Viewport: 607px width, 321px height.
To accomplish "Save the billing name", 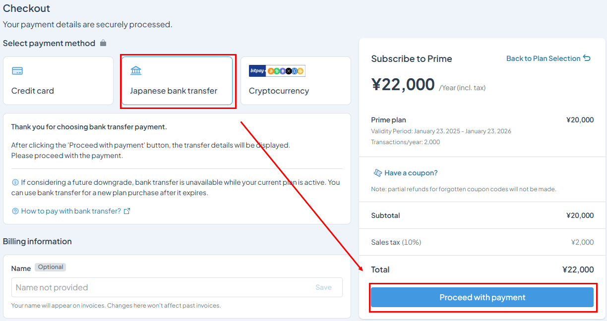I will point(323,287).
